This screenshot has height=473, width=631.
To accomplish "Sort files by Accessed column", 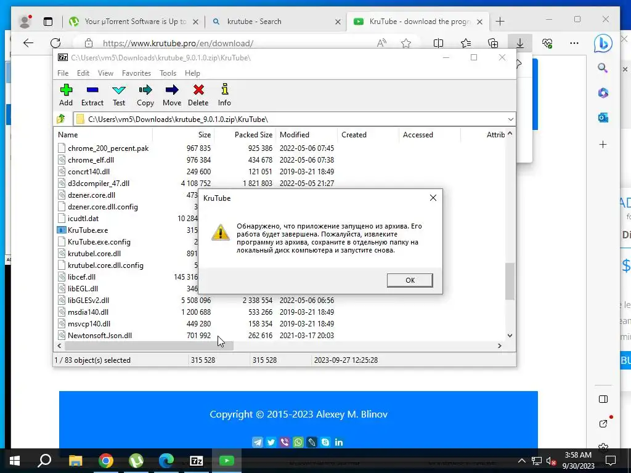I will coord(429,135).
